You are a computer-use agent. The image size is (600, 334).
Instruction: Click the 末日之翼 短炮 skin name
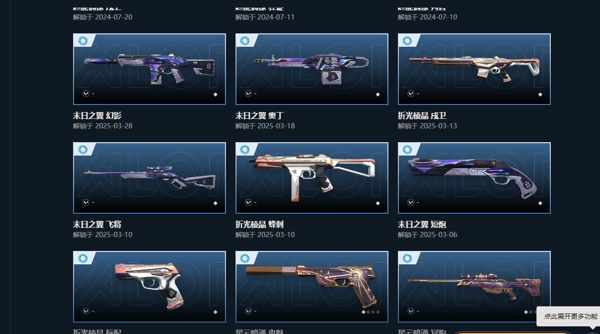point(422,224)
